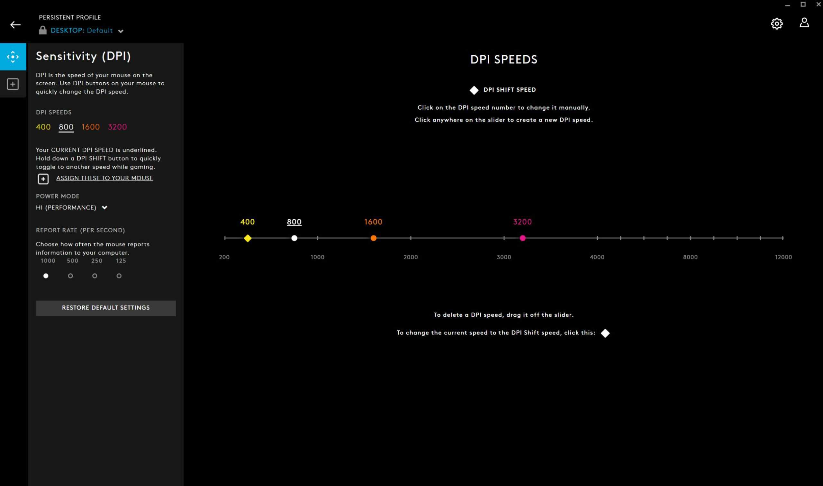Toggle the 250 report rate radio button
The width and height of the screenshot is (823, 486).
(x=95, y=275)
